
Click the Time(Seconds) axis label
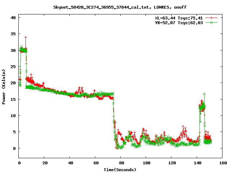point(120,170)
